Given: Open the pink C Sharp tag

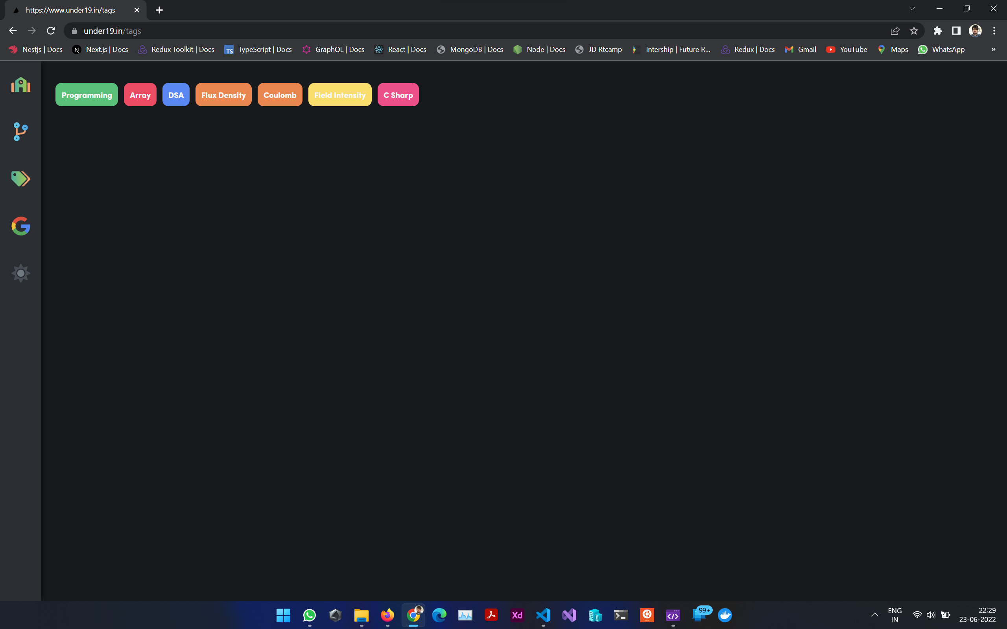Looking at the screenshot, I should coord(398,95).
